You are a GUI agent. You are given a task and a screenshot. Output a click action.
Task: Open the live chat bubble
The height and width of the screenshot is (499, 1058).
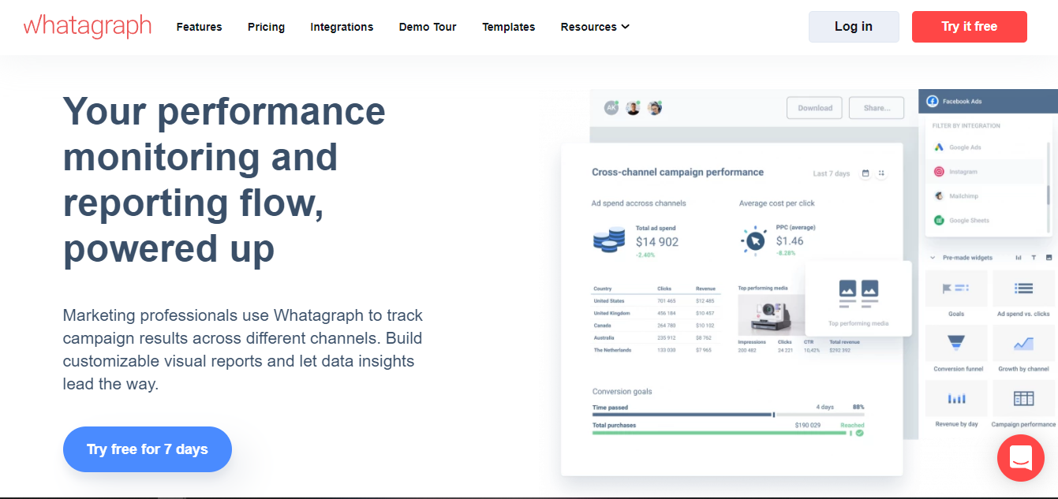1020,457
